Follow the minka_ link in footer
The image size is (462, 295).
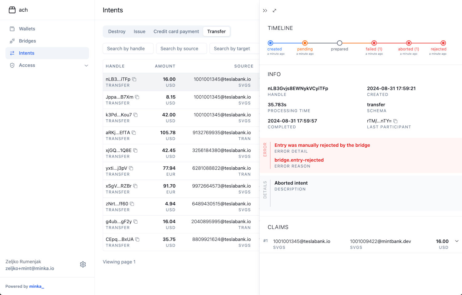pos(37,286)
